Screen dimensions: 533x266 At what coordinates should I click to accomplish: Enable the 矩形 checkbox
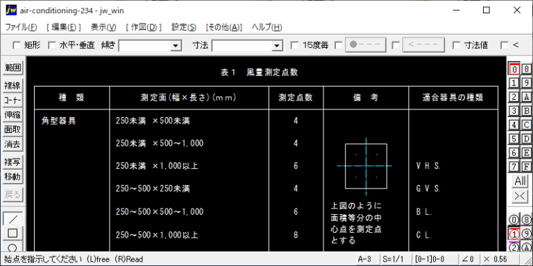click(17, 45)
